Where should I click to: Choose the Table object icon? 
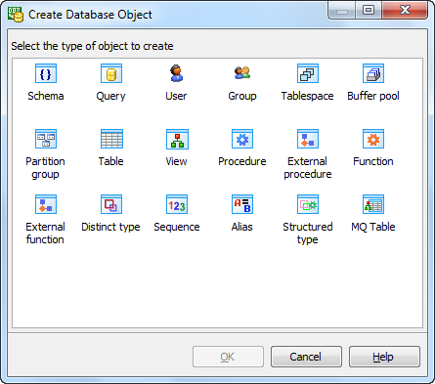(111, 139)
